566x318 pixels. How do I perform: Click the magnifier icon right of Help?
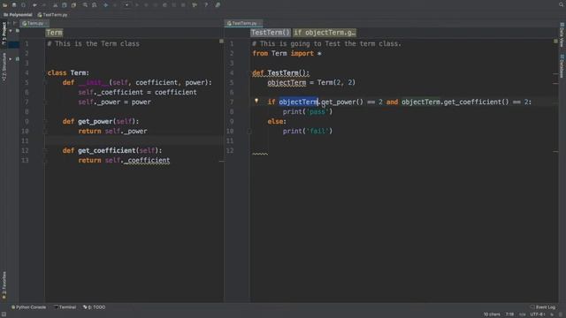pyautogui.click(x=218, y=5)
